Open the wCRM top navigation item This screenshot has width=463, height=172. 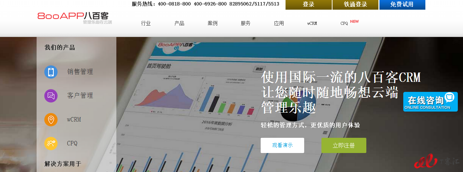312,23
